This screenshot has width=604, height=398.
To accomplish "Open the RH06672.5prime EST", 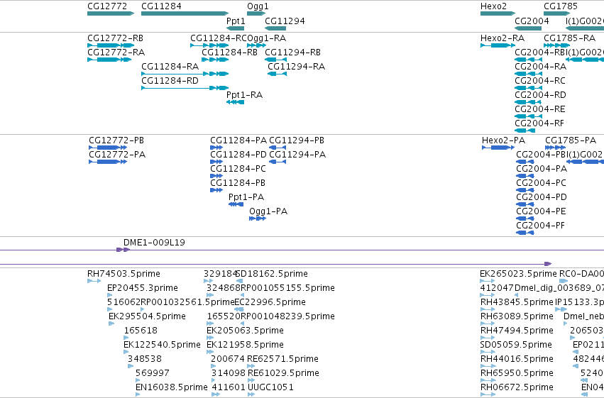I will tap(488, 394).
